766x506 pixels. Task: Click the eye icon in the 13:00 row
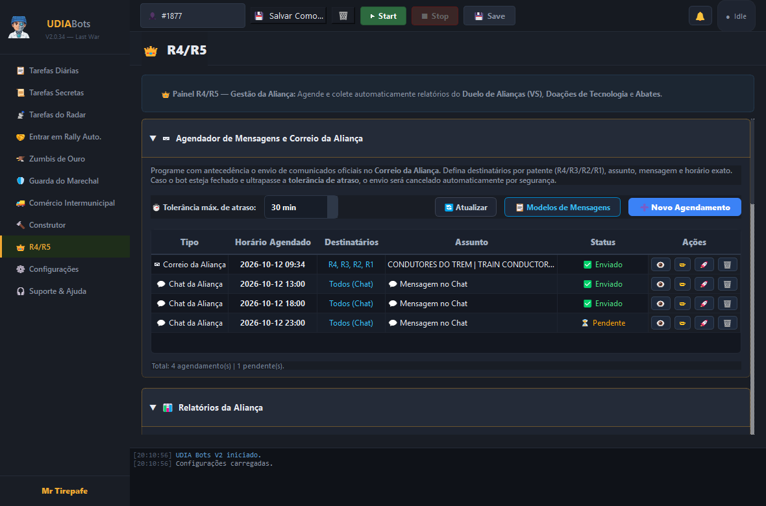(660, 284)
